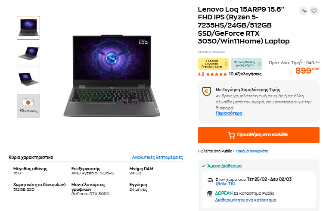Click info icon beside Προτ. Λιαν. Τιμή

pos(301,61)
